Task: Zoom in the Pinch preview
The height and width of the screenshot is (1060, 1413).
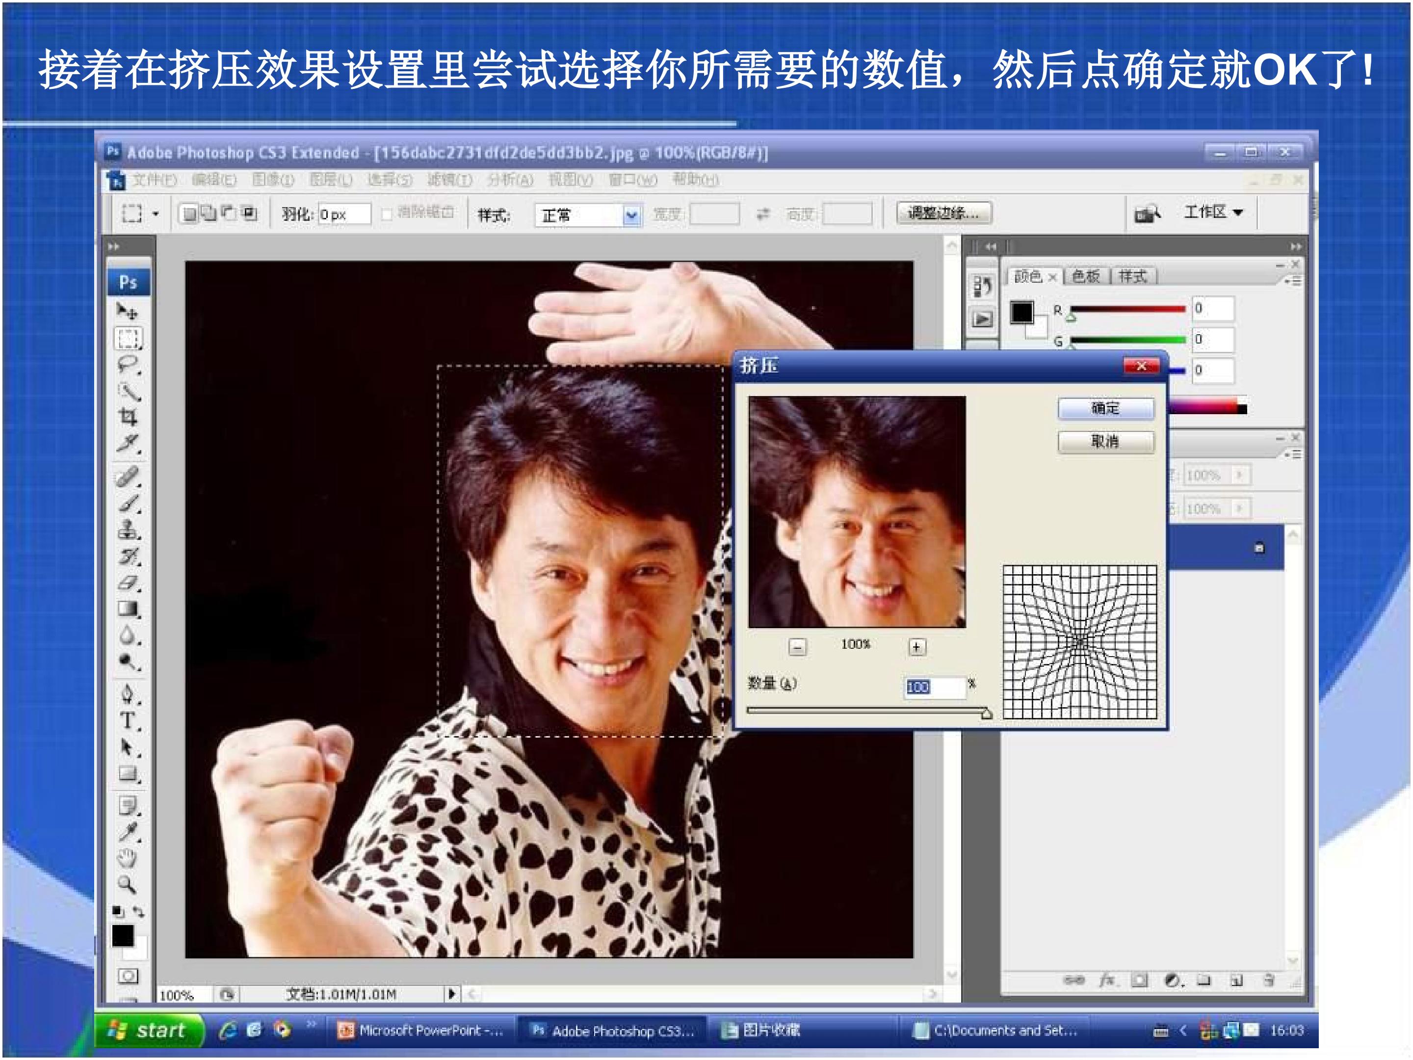Action: [916, 647]
